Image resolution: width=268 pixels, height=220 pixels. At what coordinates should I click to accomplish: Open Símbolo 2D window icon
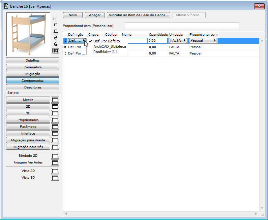(55, 156)
